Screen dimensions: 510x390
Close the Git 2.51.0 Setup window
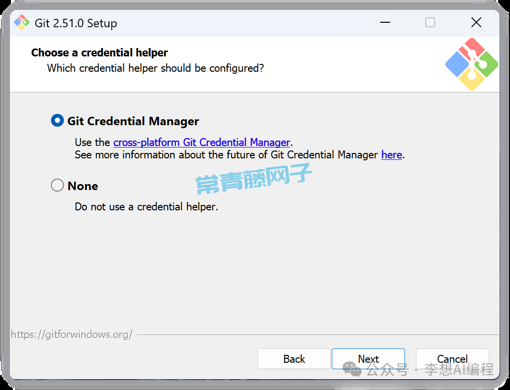[476, 23]
